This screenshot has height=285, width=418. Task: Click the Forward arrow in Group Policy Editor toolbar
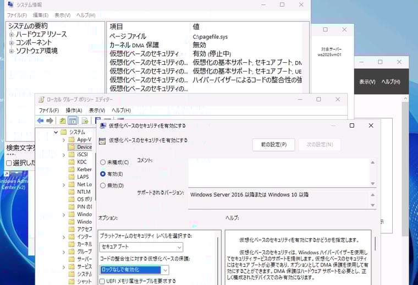pos(50,121)
